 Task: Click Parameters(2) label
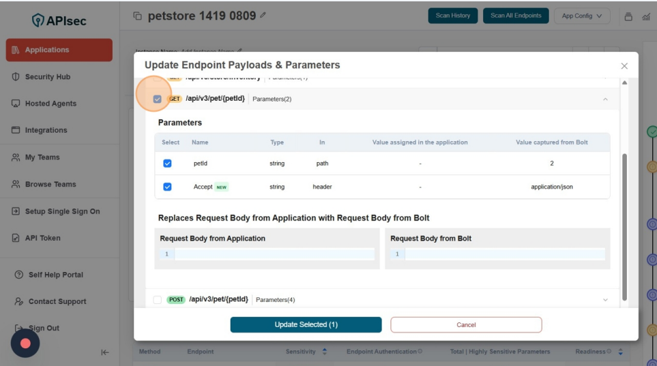(272, 100)
